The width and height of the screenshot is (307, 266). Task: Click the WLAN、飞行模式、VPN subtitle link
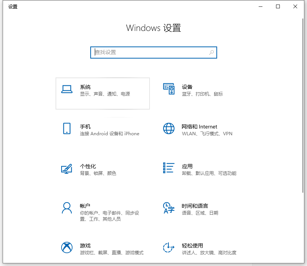(207, 134)
